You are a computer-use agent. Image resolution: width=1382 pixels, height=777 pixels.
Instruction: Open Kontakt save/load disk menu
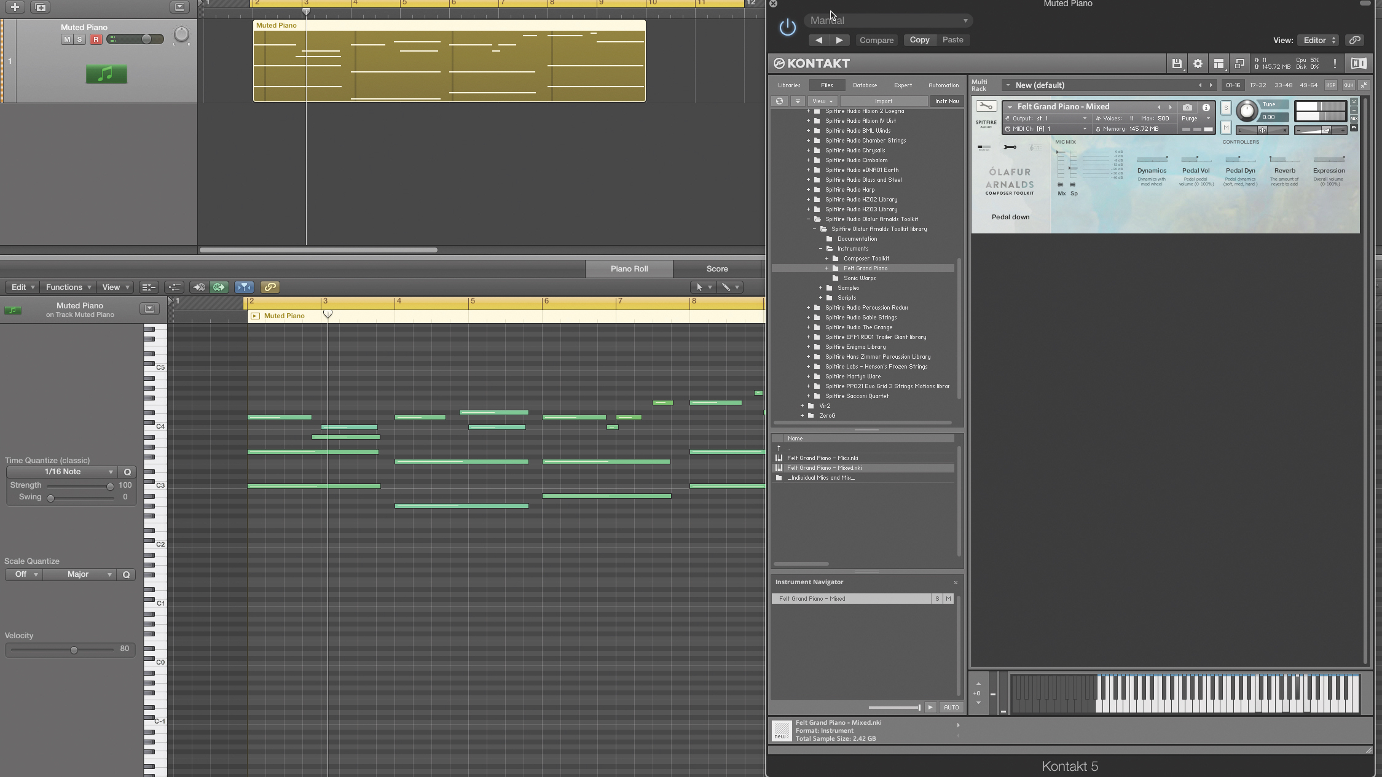point(1176,63)
